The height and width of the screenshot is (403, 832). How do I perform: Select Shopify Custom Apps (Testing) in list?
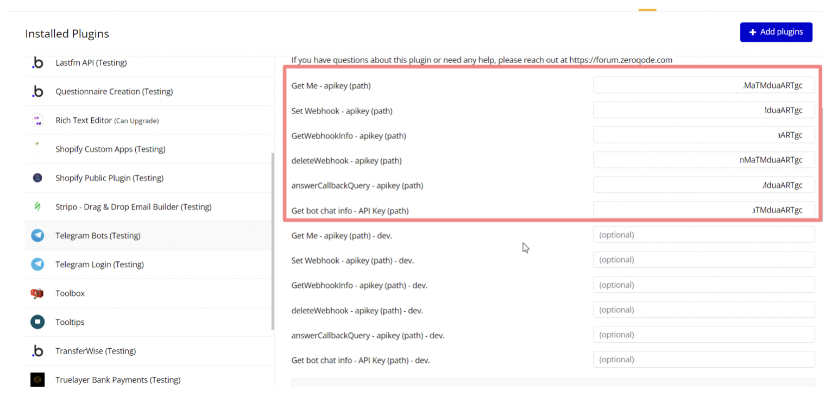pyautogui.click(x=110, y=149)
